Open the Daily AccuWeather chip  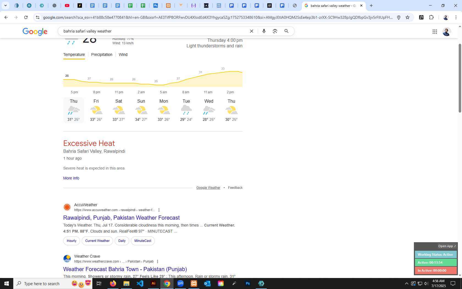(122, 241)
